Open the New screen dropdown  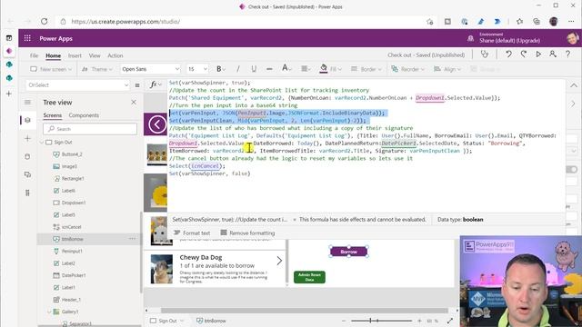click(x=51, y=69)
